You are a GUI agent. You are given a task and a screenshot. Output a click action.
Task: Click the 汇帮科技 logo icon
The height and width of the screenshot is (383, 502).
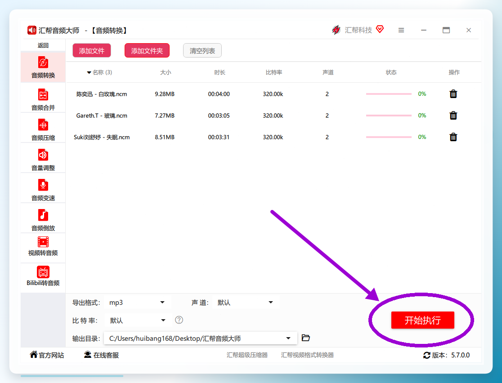coord(336,30)
